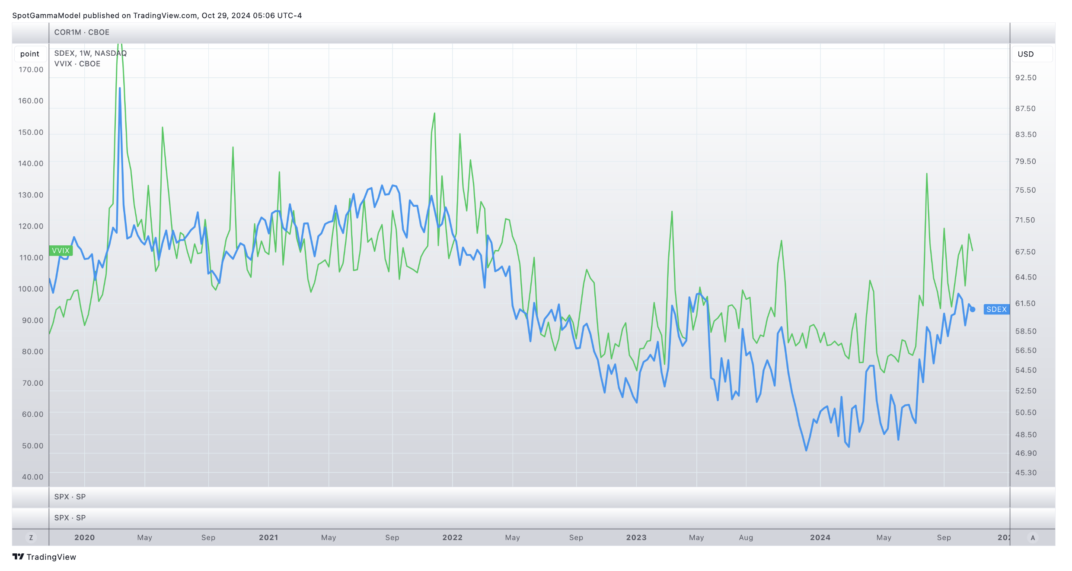Click the TradingView logo
This screenshot has height=571, width=1072.
tap(44, 557)
